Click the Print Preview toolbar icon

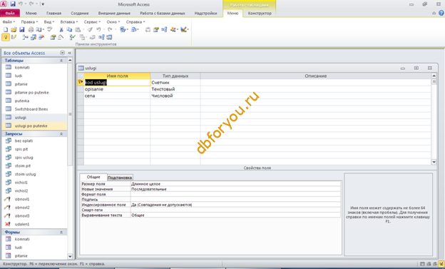39,29
